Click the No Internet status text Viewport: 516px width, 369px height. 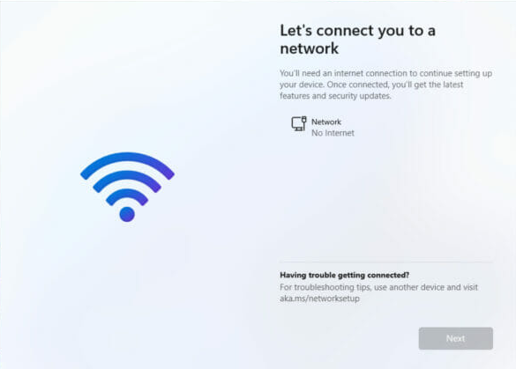tap(333, 133)
